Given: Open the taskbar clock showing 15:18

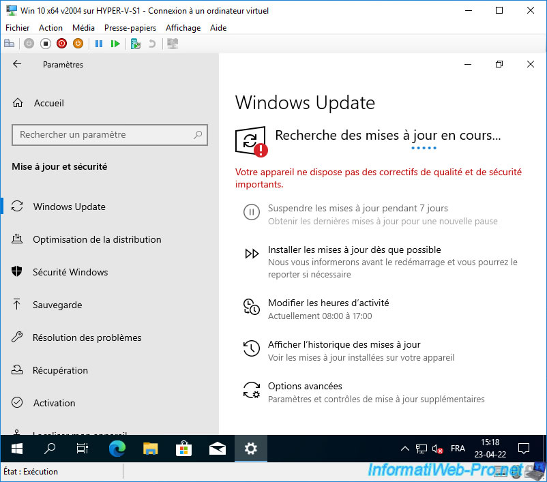Looking at the screenshot, I should [x=490, y=449].
